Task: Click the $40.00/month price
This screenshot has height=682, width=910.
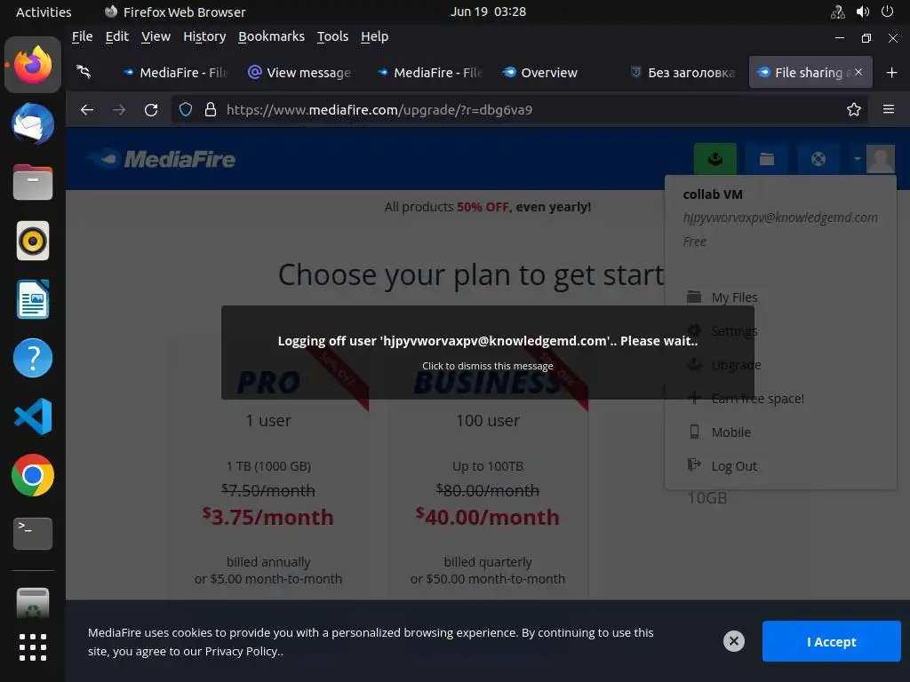Action: click(x=488, y=517)
